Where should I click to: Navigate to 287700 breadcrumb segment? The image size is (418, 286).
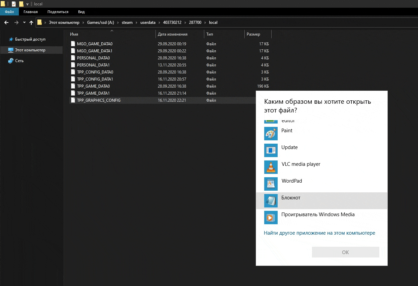(x=195, y=22)
